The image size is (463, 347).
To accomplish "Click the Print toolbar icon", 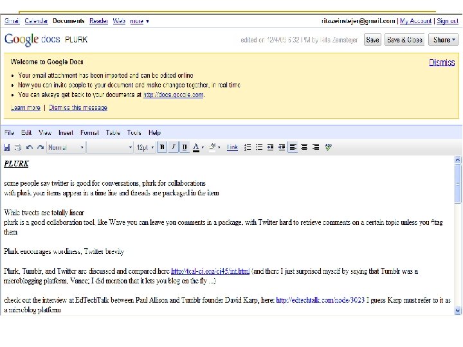I will [18, 147].
